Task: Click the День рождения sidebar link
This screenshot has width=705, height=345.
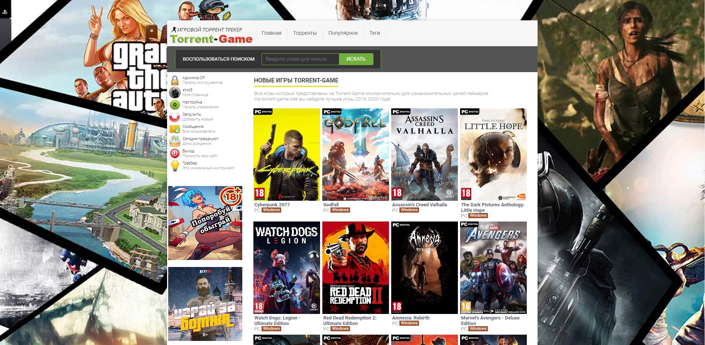Action: click(197, 144)
